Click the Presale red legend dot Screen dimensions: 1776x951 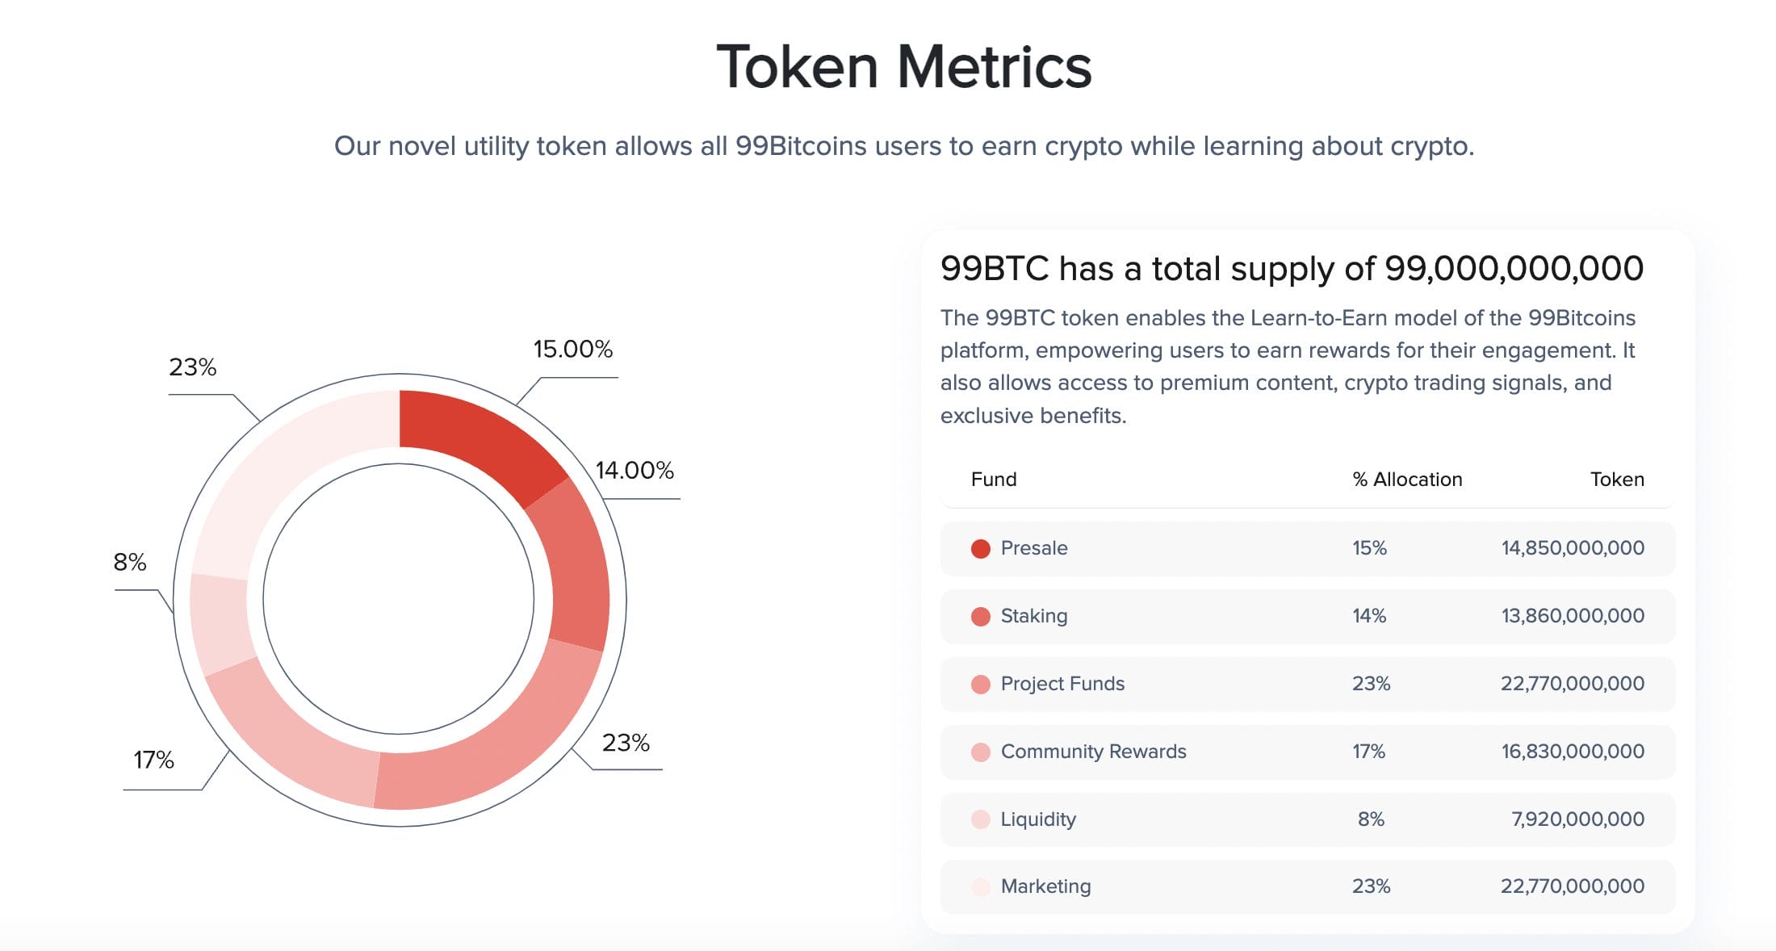click(x=981, y=549)
